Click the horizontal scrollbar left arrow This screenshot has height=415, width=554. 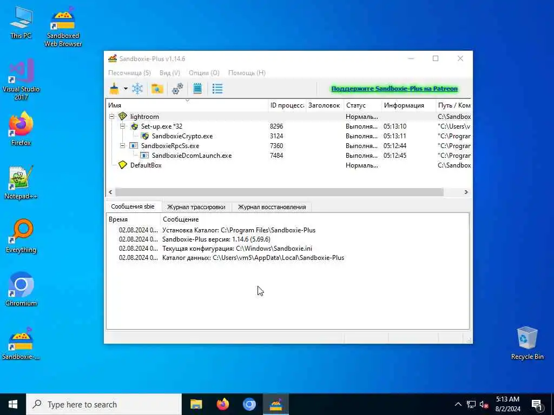[110, 192]
